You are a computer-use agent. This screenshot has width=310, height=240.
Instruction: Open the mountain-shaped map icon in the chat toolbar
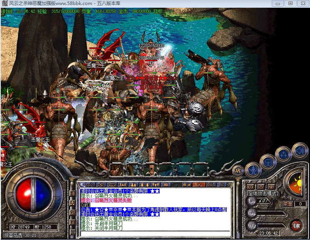click(x=90, y=185)
